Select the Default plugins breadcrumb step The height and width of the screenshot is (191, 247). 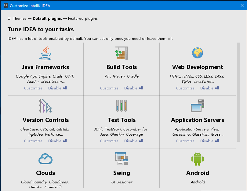pos(47,19)
